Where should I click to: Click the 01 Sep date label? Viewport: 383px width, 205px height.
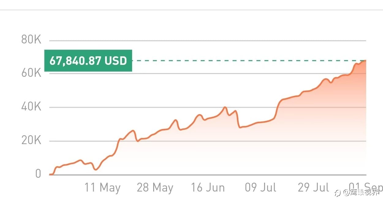(366, 187)
